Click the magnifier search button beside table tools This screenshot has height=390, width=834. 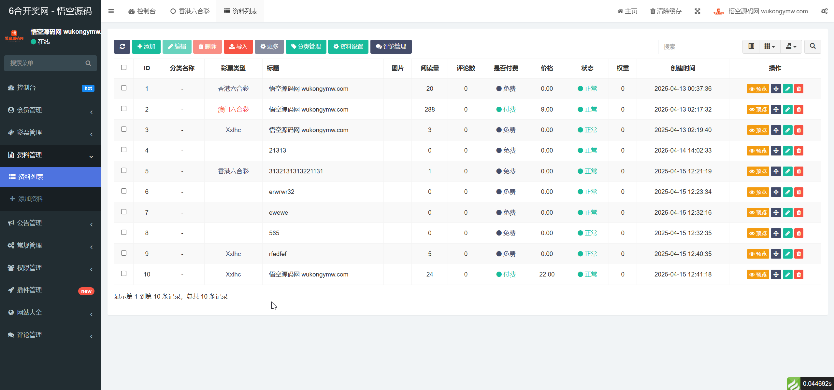(x=812, y=47)
